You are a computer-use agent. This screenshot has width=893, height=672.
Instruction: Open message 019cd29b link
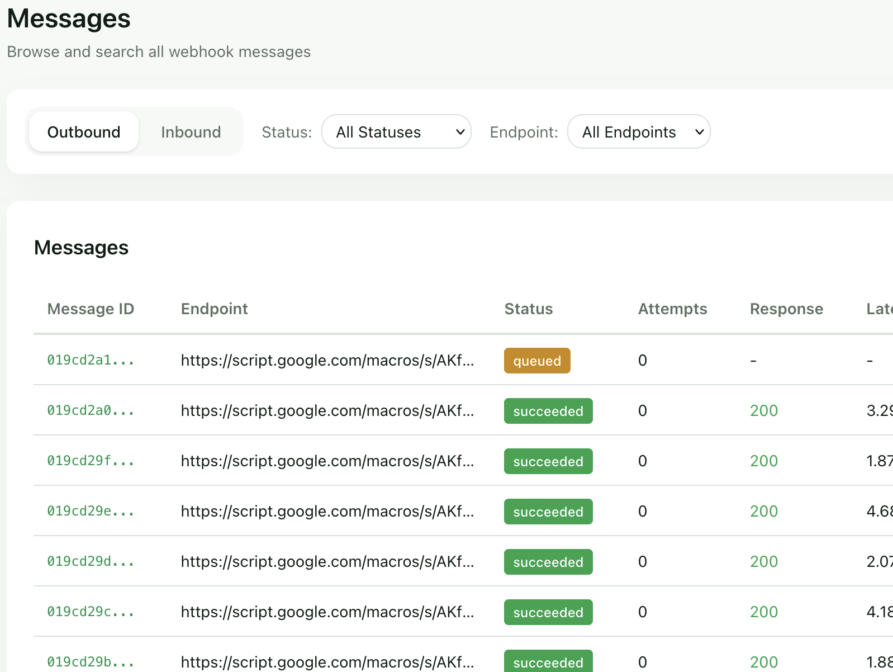(x=91, y=662)
